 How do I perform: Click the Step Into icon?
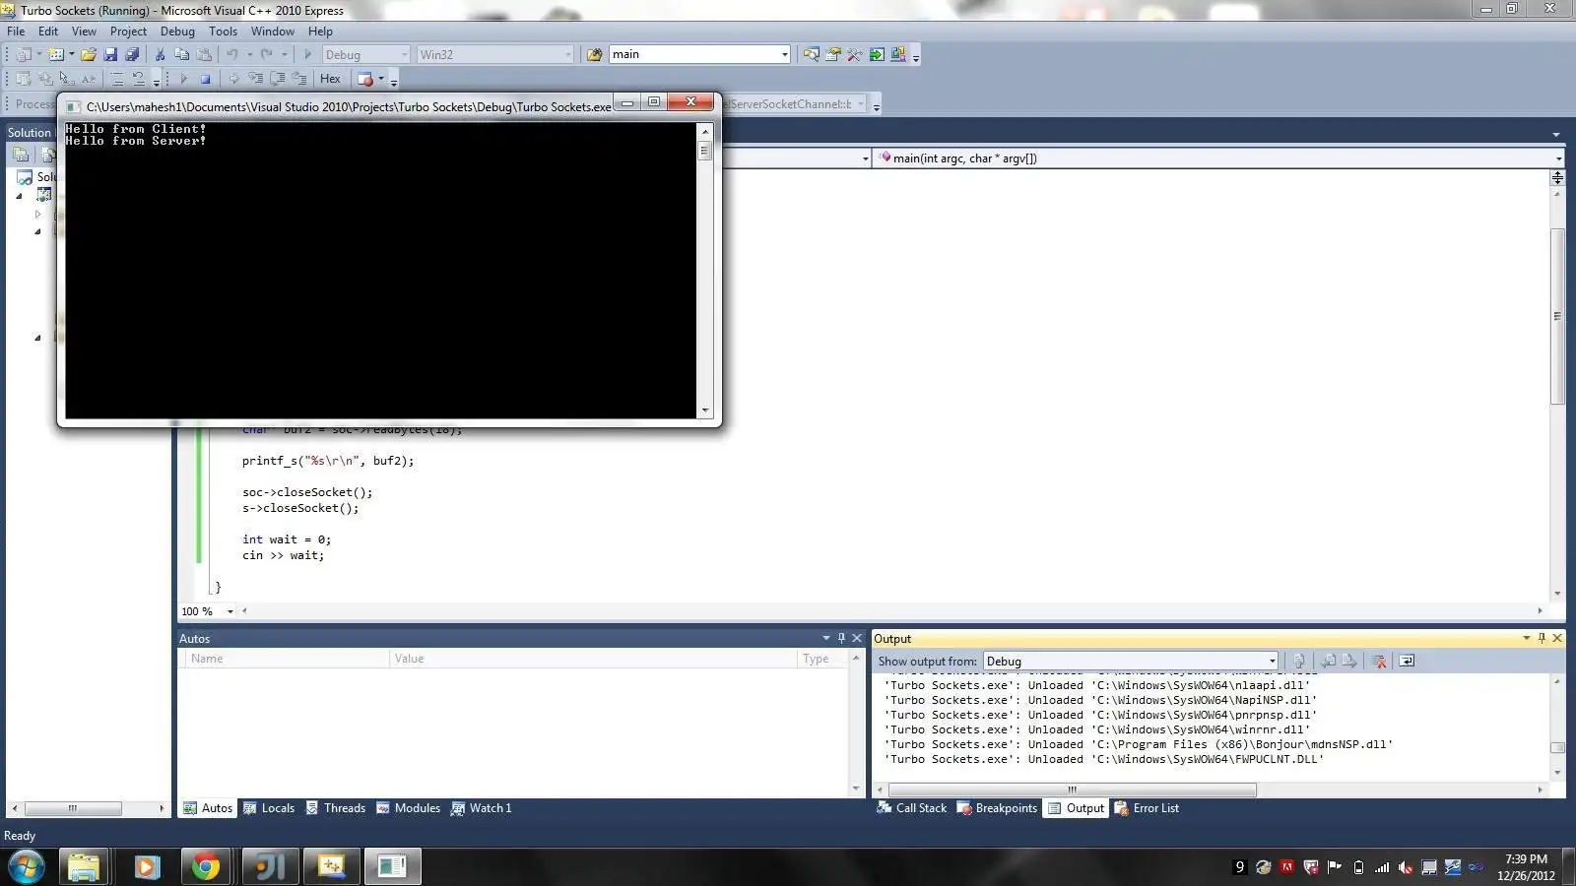[256, 79]
